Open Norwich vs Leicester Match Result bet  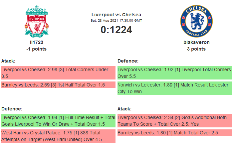click(174, 88)
